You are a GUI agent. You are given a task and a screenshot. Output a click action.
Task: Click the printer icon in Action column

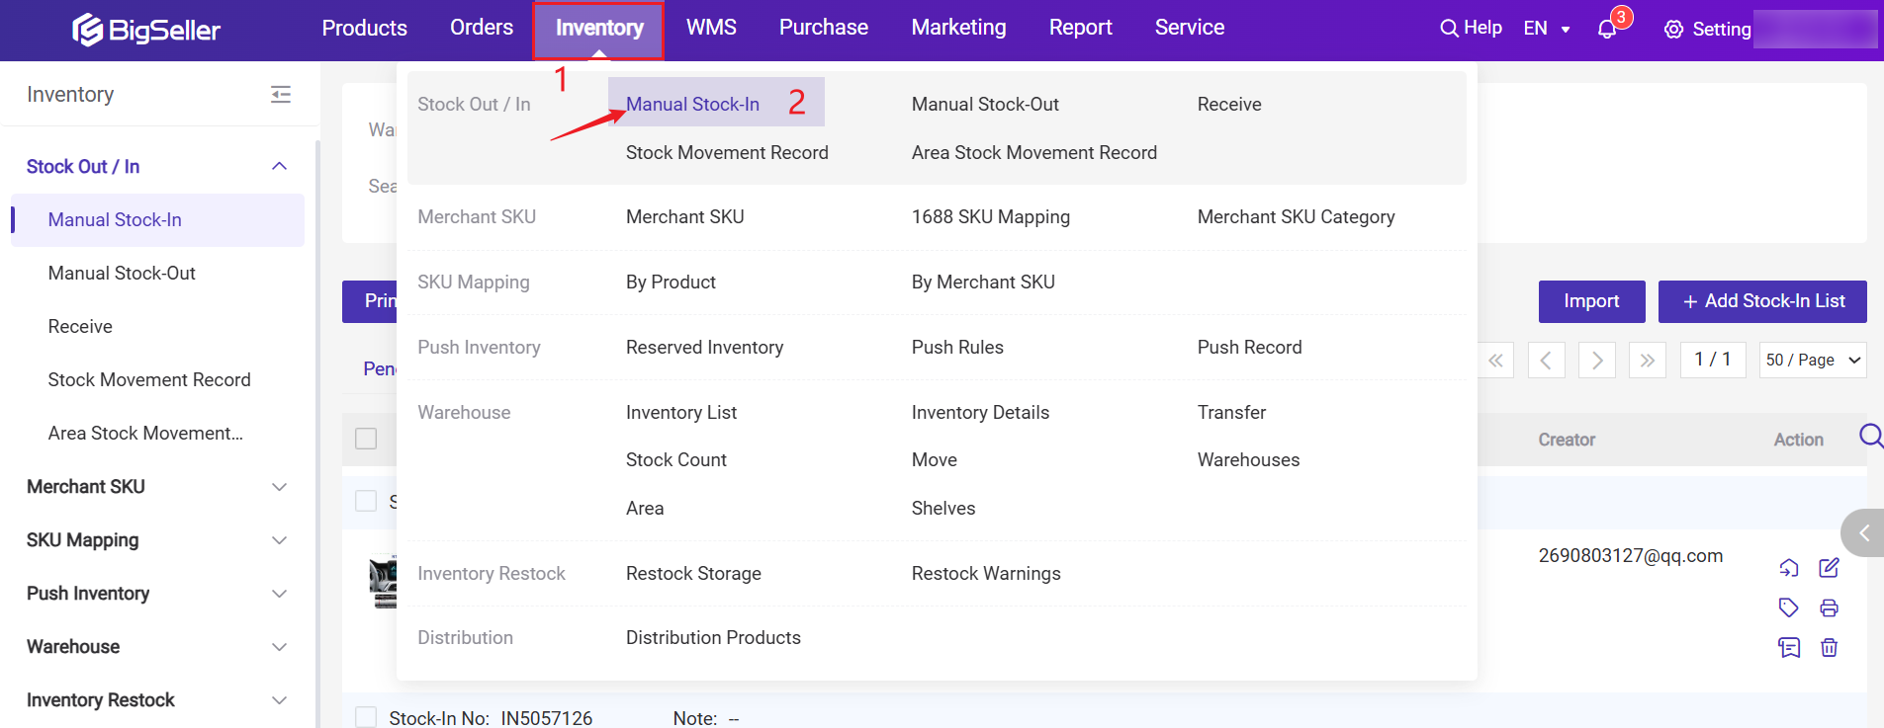[x=1829, y=607]
